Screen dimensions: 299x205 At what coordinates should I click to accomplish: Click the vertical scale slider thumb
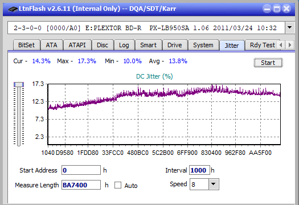[19, 84]
